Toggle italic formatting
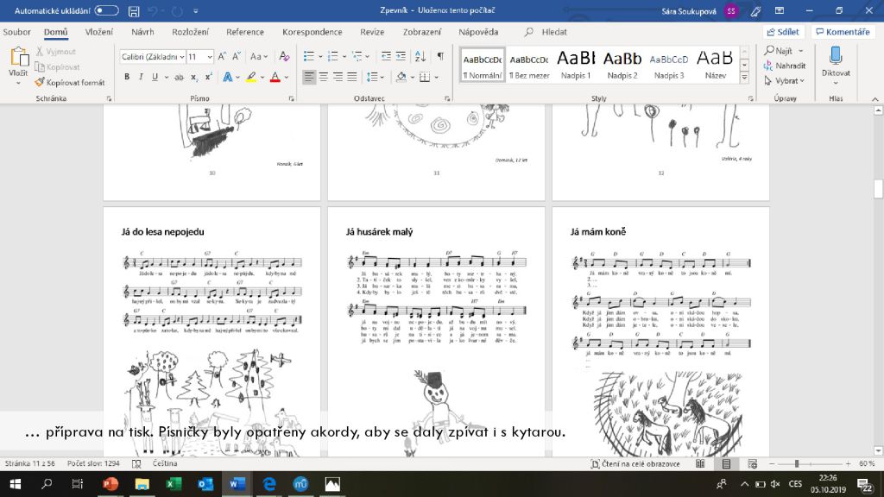This screenshot has height=497, width=884. 141,77
